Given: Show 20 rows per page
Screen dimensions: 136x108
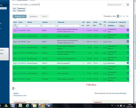Looking at the screenshot, I should click(x=121, y=16).
